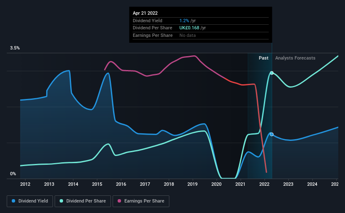Toggle the Earnings Per Share legend button
The height and width of the screenshot is (213, 345).
tap(141, 201)
